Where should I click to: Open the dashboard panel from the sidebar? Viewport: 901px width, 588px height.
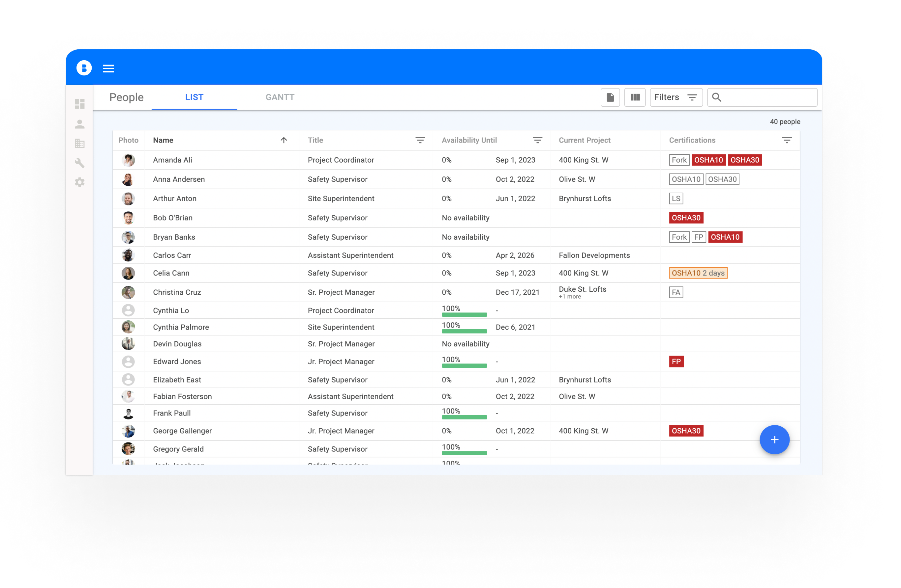click(x=80, y=104)
